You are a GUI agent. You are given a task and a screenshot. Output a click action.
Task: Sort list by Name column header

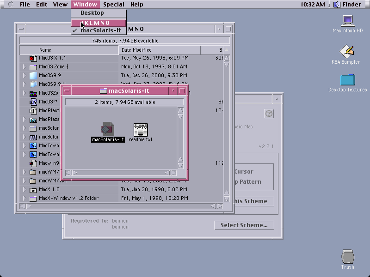click(69, 50)
